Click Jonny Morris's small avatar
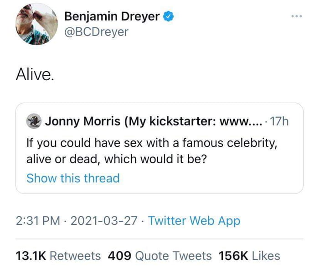 coord(33,121)
